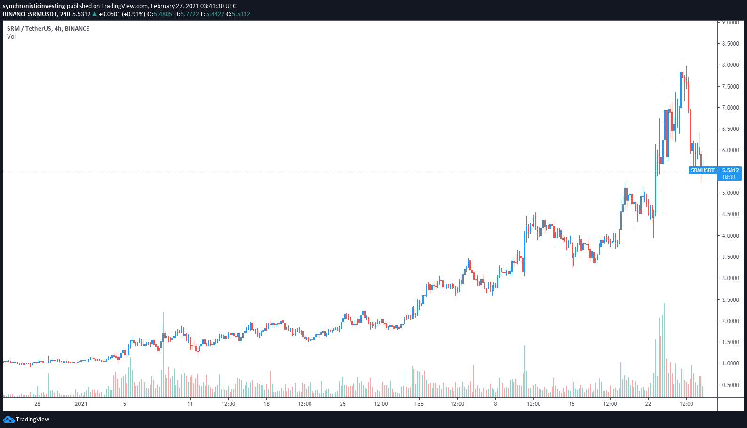Click the 7.5000 price axis label

[730, 87]
